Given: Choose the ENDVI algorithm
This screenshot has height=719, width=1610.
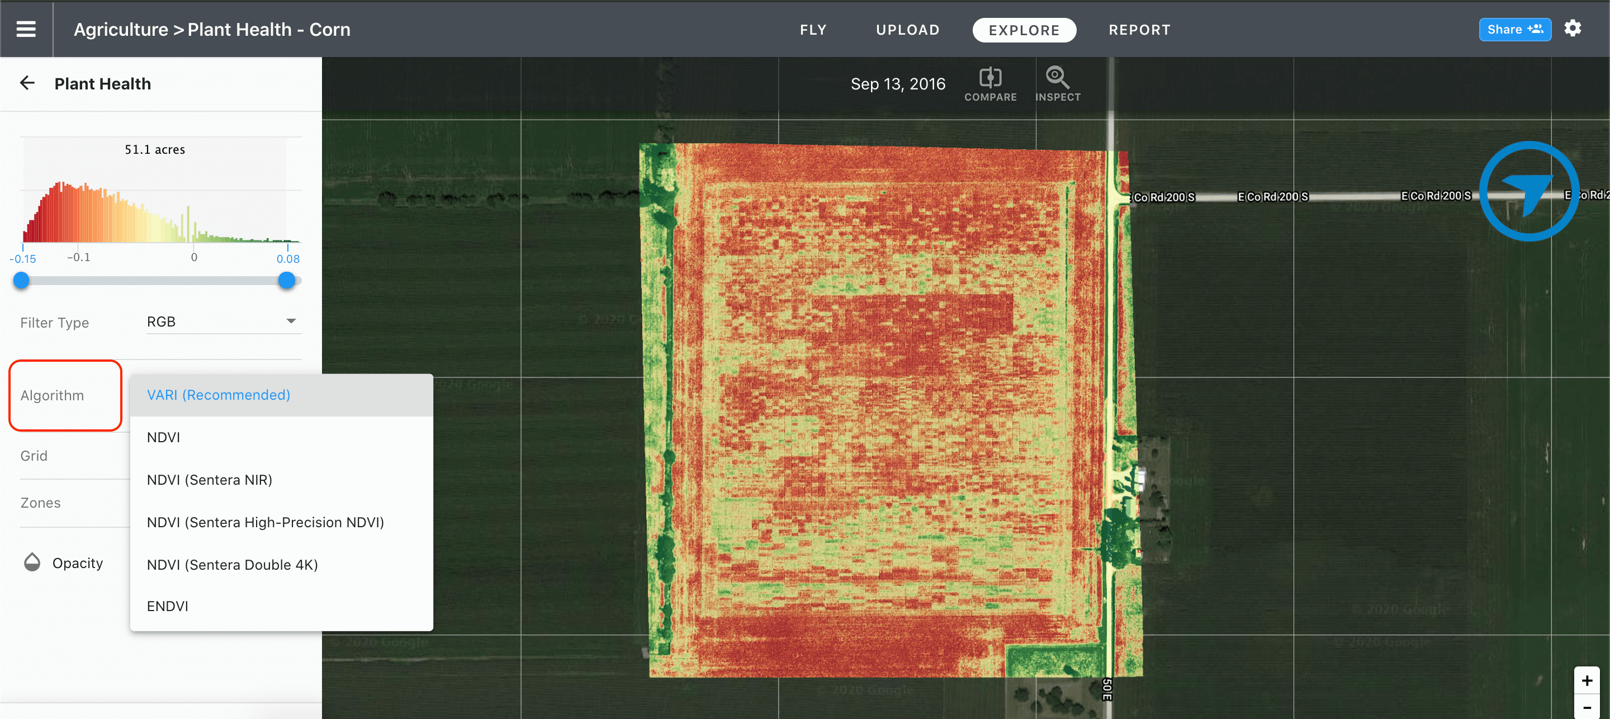Looking at the screenshot, I should point(281,607).
